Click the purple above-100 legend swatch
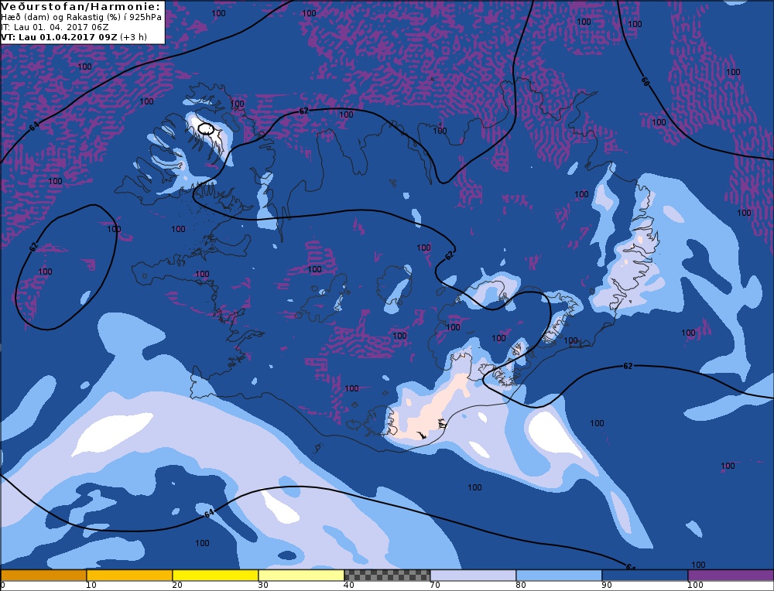This screenshot has width=774, height=591. coord(731,576)
